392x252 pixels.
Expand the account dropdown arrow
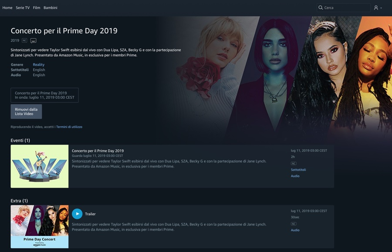point(381,8)
